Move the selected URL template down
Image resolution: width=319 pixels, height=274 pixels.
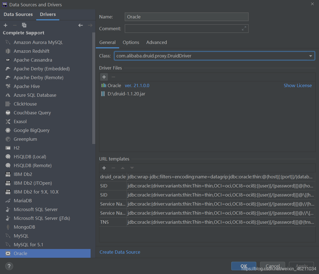point(132,168)
